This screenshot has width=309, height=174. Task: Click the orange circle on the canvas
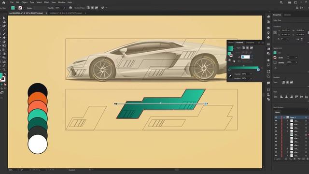38,97
